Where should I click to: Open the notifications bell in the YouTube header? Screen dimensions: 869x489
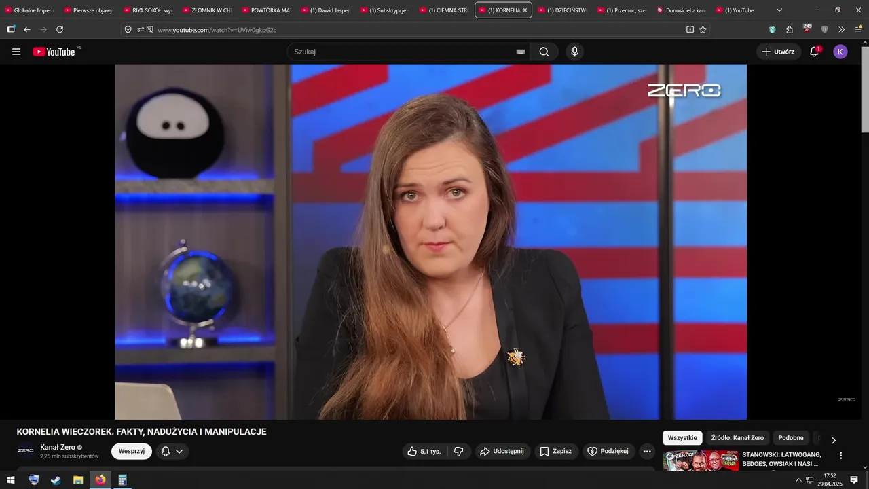tap(815, 52)
